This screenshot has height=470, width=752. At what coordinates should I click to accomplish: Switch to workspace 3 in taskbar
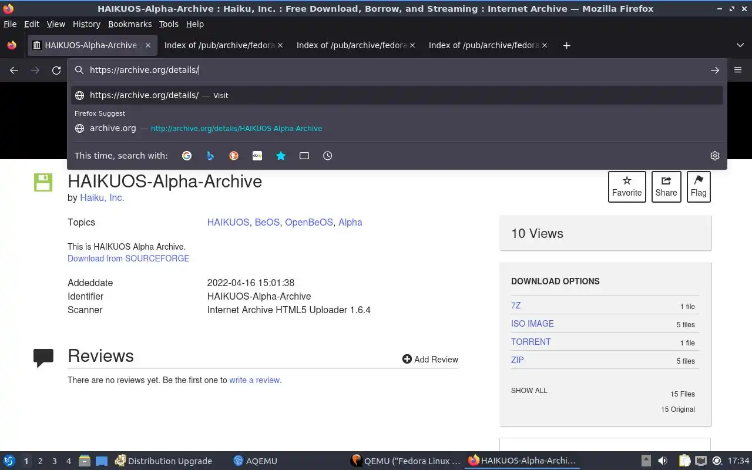54,461
